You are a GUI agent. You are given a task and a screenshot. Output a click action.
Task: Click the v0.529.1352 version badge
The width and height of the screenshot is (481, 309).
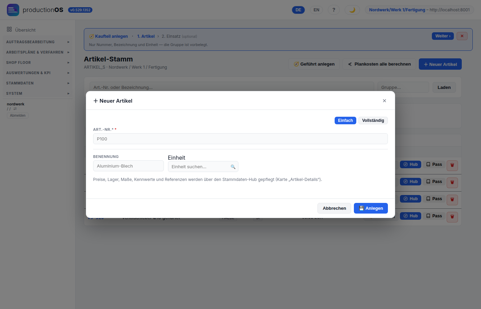[80, 10]
